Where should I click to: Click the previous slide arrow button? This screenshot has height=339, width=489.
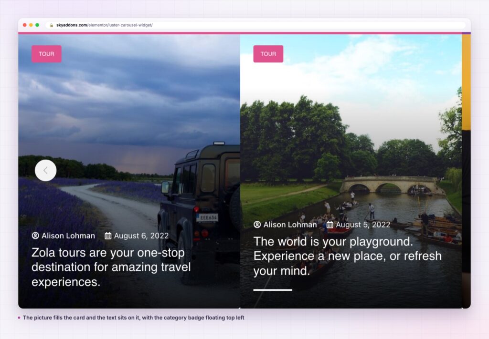[45, 170]
